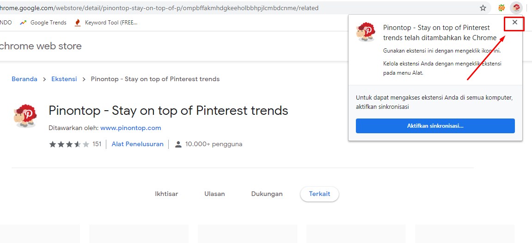Screen dimensions: 532x243
Task: Click the Pinontop sheep logo beside title
Action: pos(25,115)
